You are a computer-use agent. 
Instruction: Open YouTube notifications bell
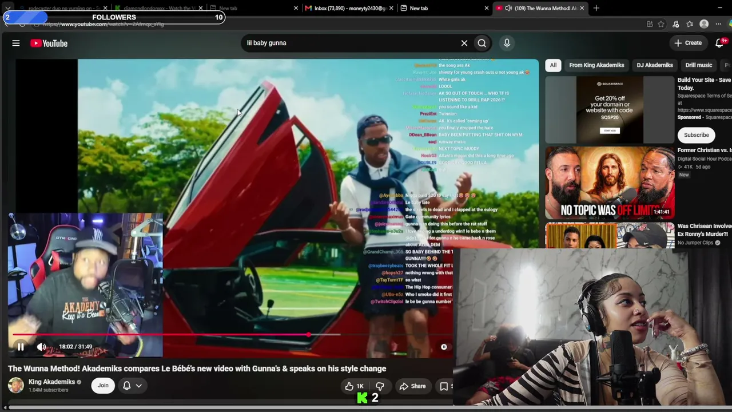[721, 43]
